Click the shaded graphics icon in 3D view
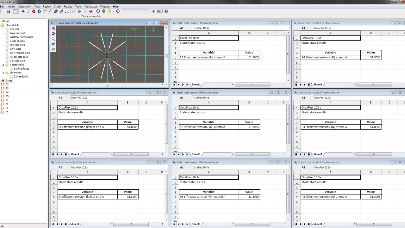This screenshot has width=405, height=228. pyautogui.click(x=53, y=44)
